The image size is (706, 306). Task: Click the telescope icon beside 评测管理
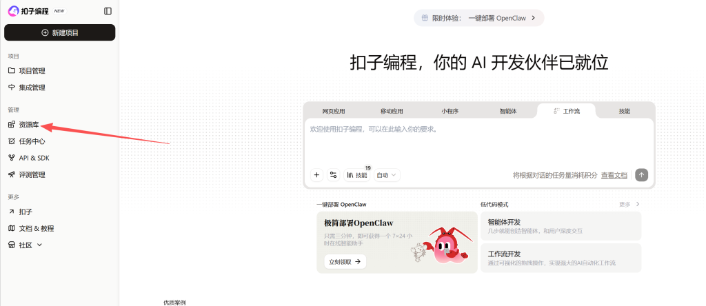tap(12, 174)
